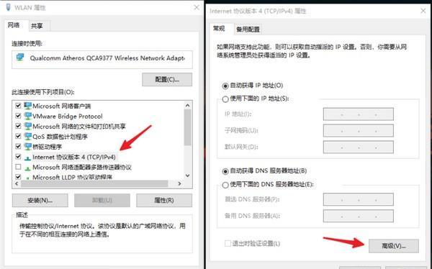
Task: Select the Microsoft 网络客户端 item icon
Action: 27,106
